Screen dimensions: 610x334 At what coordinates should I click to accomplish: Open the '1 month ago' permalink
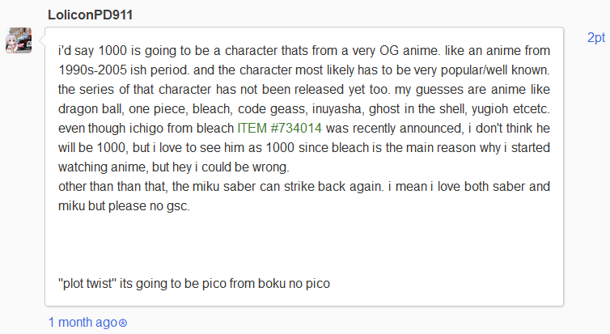(83, 323)
